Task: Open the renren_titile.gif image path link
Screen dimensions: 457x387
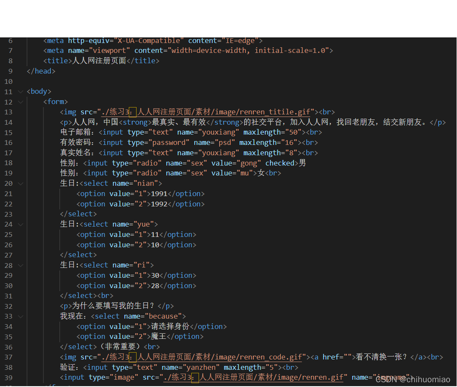Action: [206, 112]
